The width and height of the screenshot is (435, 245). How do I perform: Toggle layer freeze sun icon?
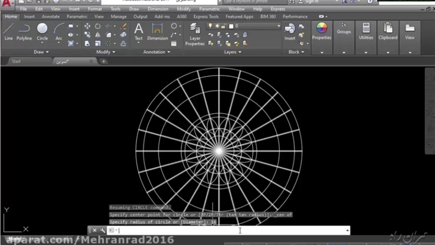click(217, 26)
